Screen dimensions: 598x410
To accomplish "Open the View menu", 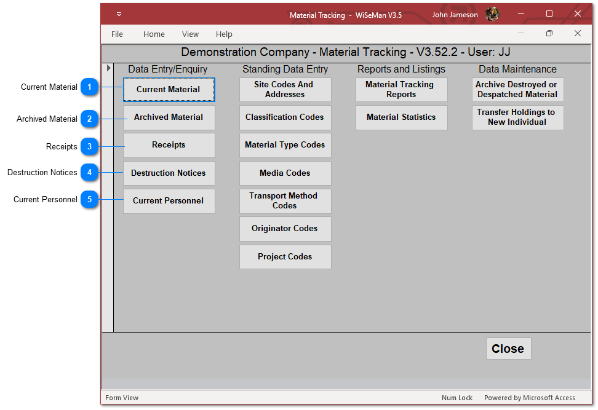I will click(x=190, y=34).
